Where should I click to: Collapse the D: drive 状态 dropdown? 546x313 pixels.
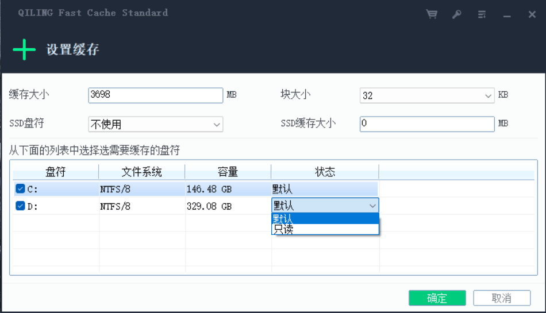[x=372, y=206]
